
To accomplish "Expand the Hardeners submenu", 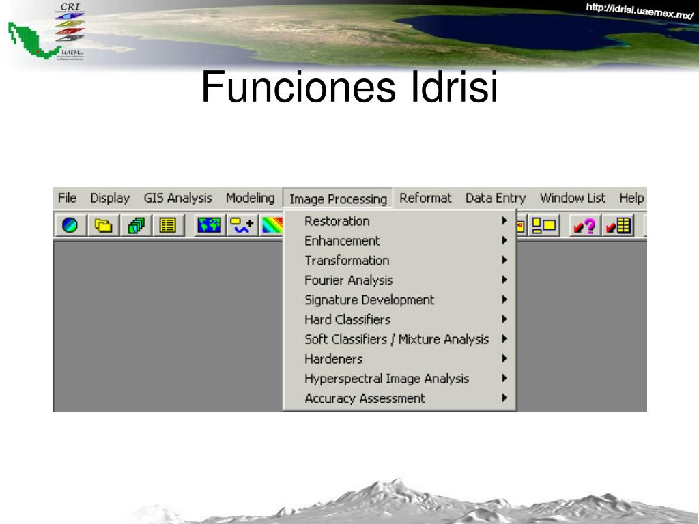I will click(400, 359).
